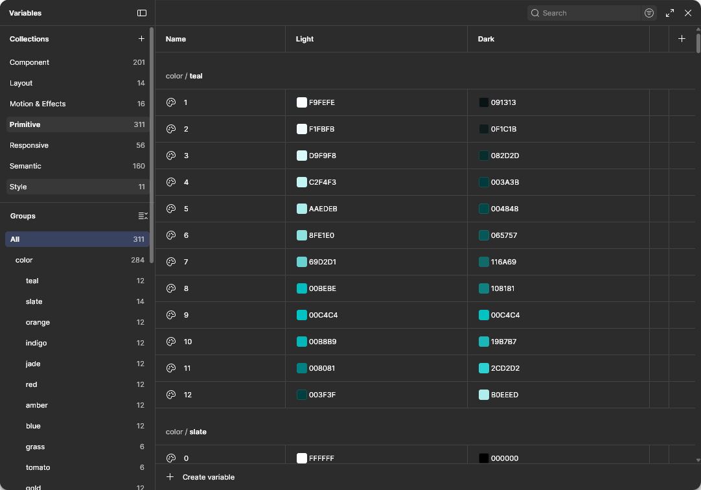
Task: Click the plus icon next to Create variable
Action: [x=170, y=477]
